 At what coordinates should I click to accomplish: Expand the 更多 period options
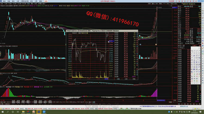44,4
